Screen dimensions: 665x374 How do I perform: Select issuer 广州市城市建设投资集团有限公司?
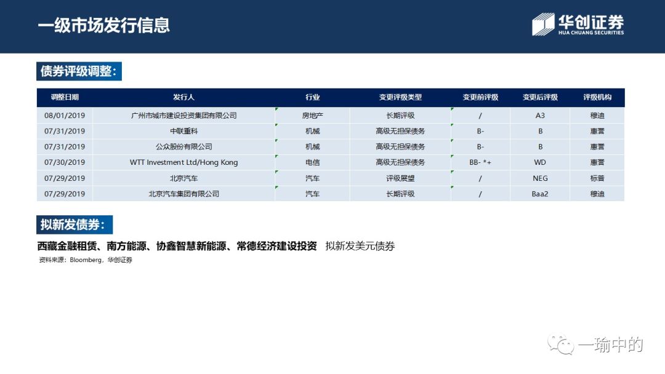point(183,116)
